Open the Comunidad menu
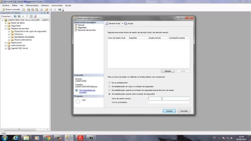Viewport: 251px width, 141px height. (57, 5)
